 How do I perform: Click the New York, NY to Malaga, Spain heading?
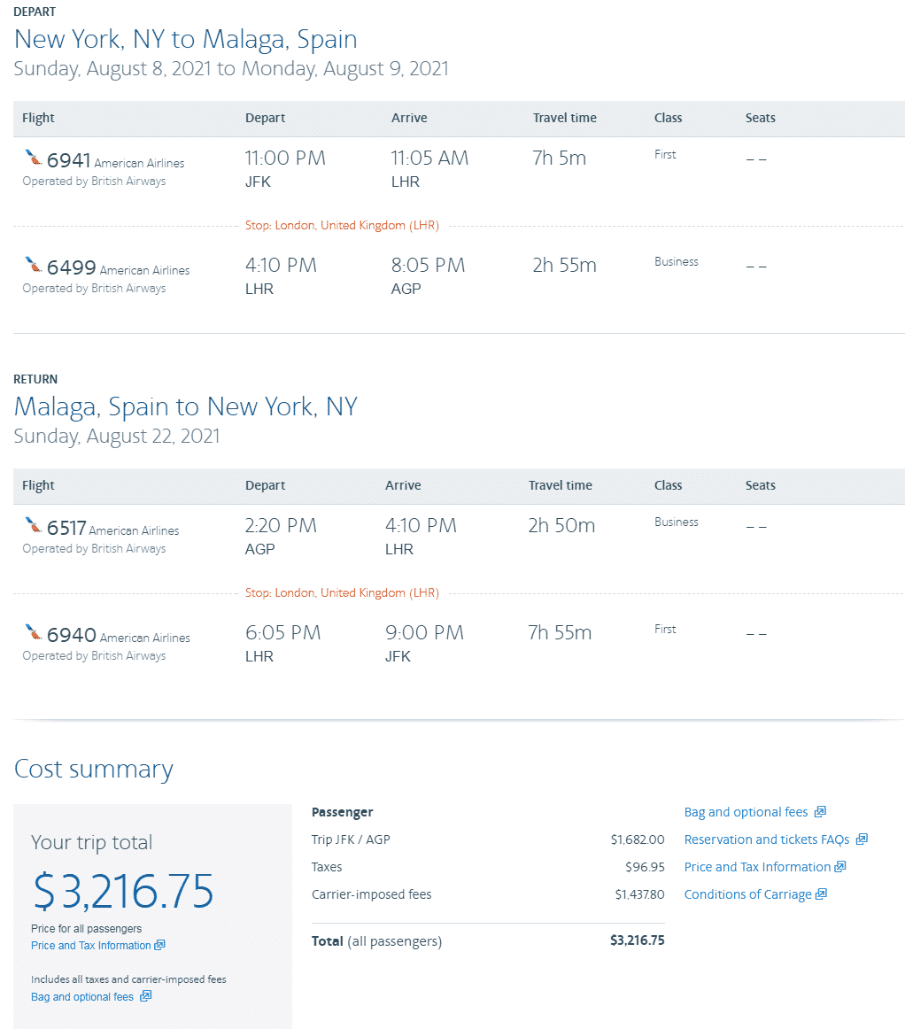(185, 39)
